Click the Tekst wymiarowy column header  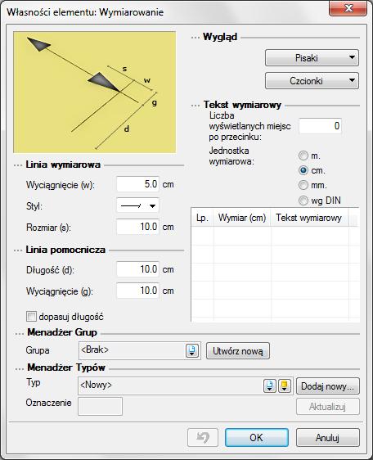pos(309,218)
